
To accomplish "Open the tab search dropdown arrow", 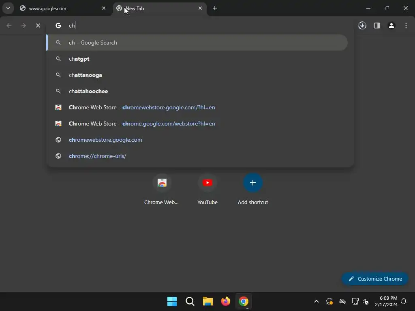I will (x=8, y=8).
